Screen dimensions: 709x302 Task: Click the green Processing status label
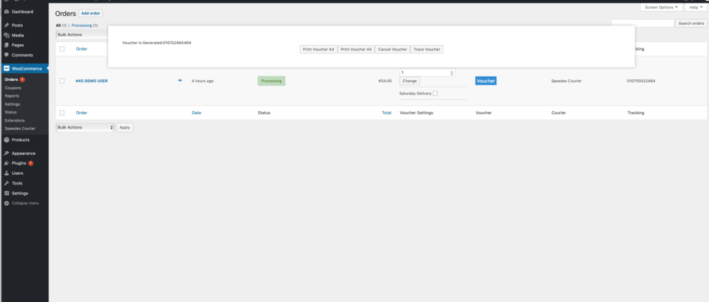[271, 81]
